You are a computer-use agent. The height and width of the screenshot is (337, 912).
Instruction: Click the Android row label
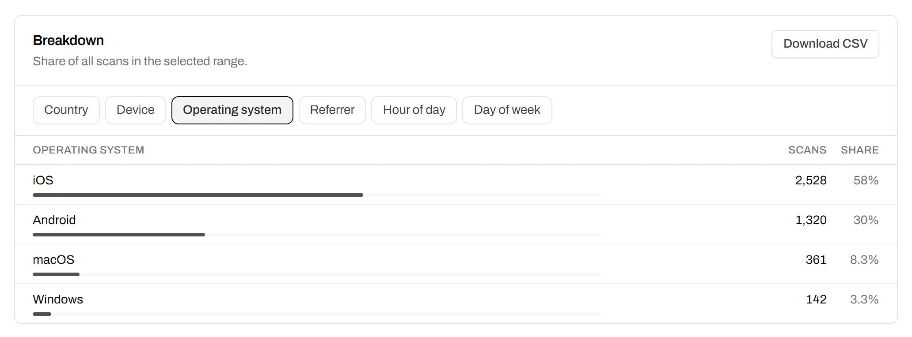(x=54, y=220)
